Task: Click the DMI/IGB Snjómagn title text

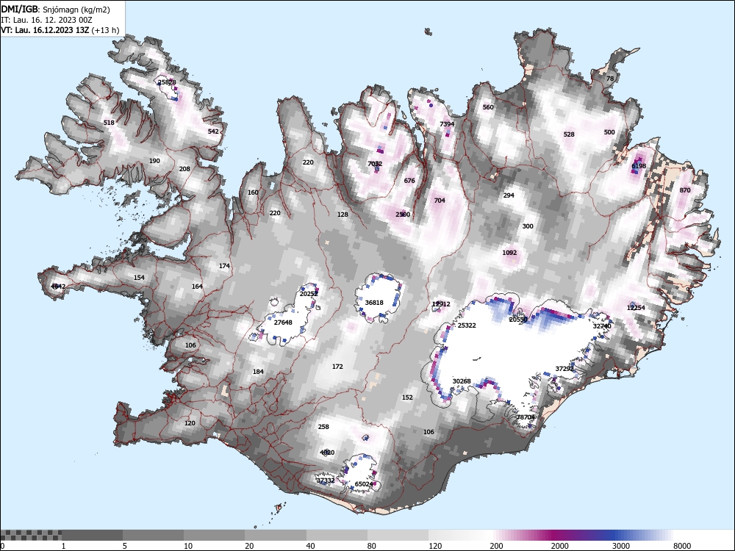Action: click(x=55, y=10)
